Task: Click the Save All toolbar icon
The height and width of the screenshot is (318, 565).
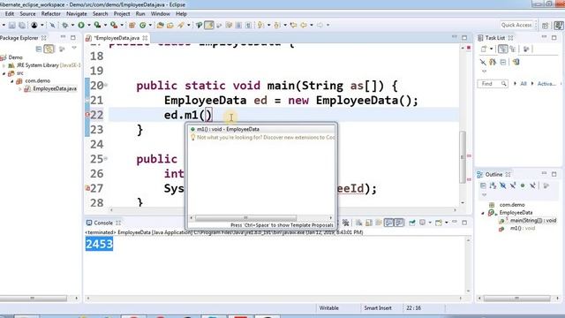Action: tap(22, 26)
